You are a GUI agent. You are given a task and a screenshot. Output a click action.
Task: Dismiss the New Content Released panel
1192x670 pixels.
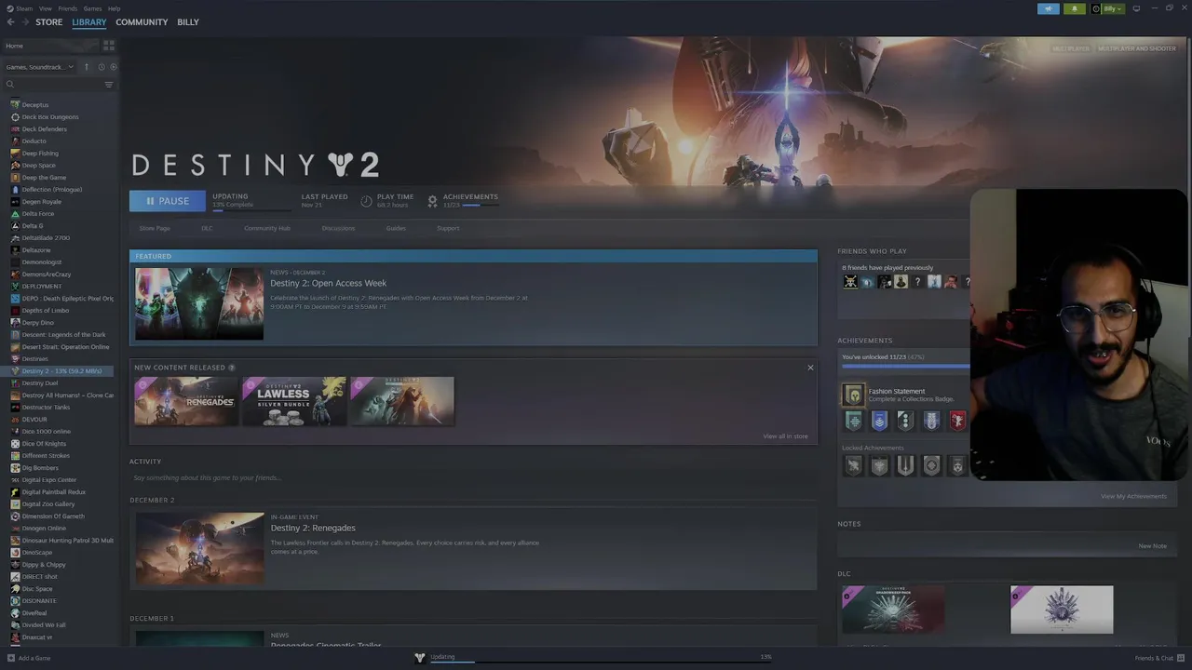[810, 368]
